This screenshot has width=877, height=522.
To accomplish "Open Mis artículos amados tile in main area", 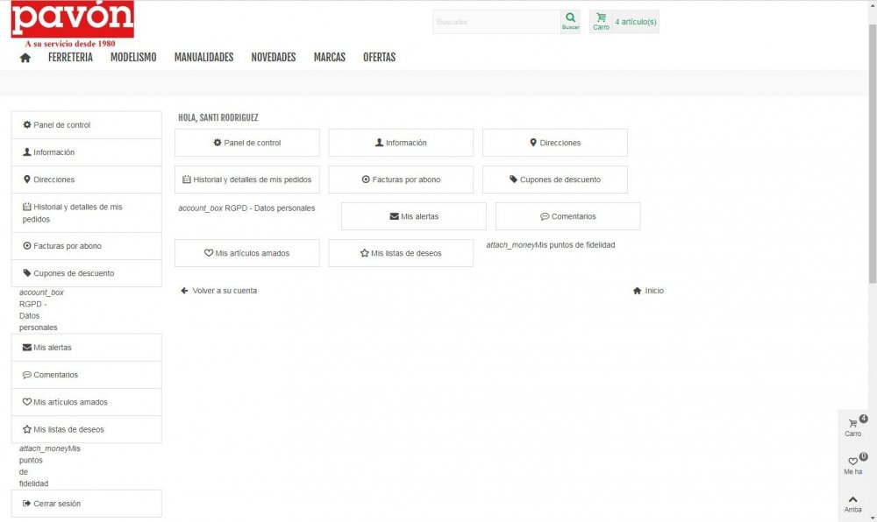I will [247, 253].
